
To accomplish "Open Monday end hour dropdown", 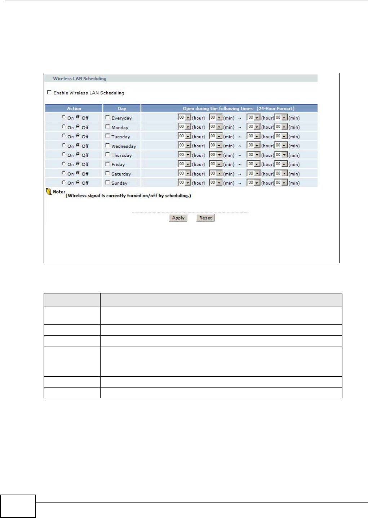I will pos(253,127).
